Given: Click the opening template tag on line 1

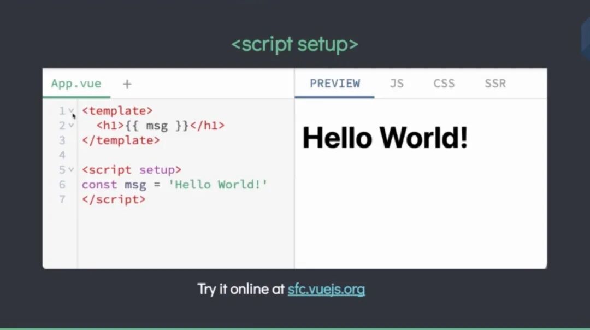Looking at the screenshot, I should click(x=116, y=110).
